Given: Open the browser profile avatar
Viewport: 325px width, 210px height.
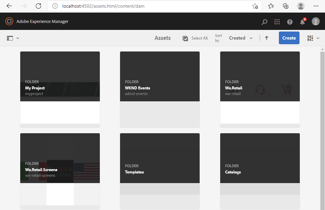Looking at the screenshot, I should tap(300, 6).
